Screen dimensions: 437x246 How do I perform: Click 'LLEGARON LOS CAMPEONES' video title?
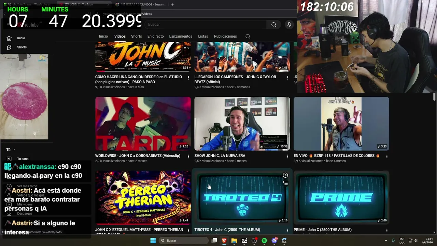click(x=235, y=79)
